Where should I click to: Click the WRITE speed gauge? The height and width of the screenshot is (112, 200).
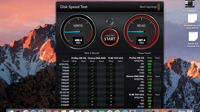(78, 31)
